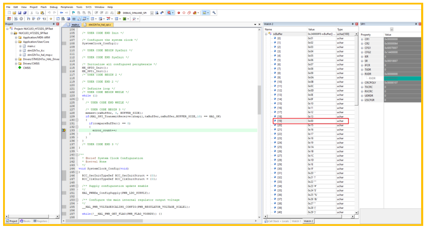Click the Step over icon

33,19
